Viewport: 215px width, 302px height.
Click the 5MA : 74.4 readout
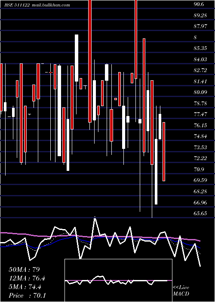coord(25,287)
